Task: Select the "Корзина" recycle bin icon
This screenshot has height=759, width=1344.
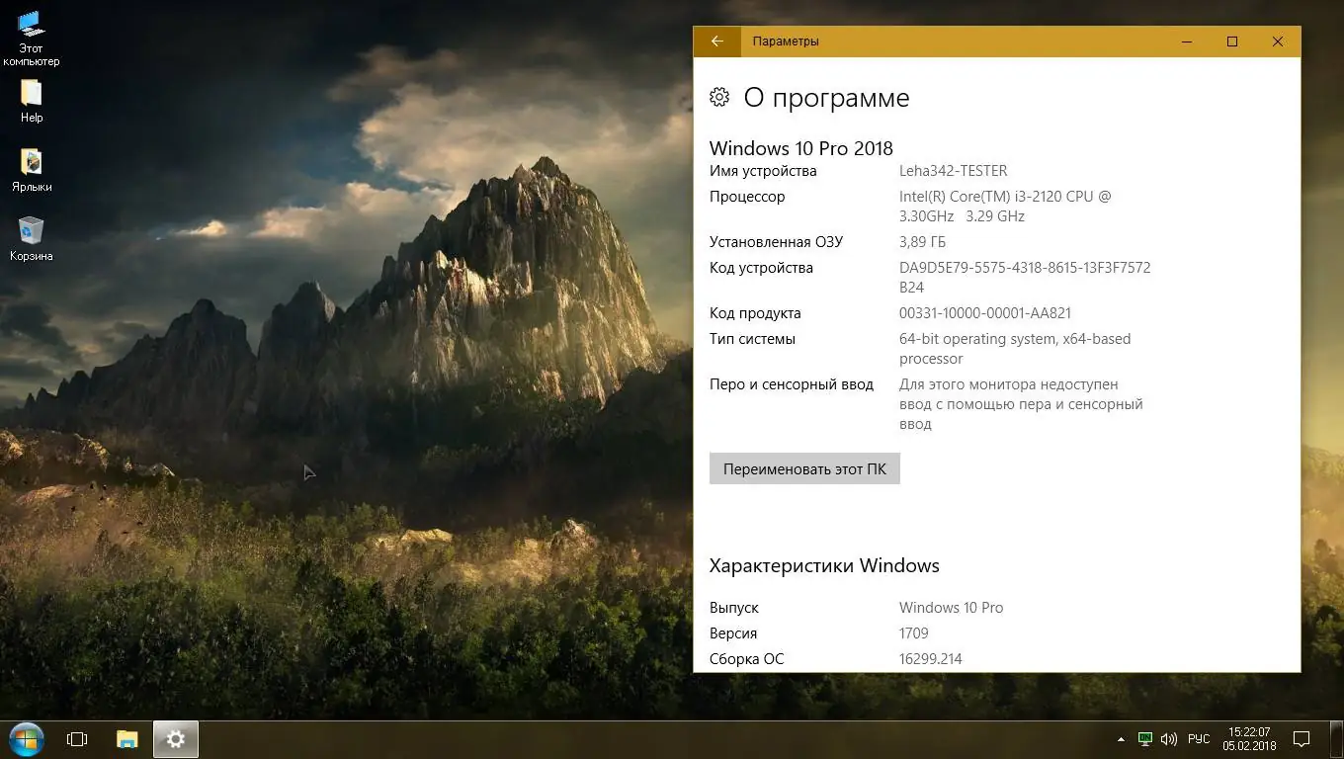Action: click(32, 239)
